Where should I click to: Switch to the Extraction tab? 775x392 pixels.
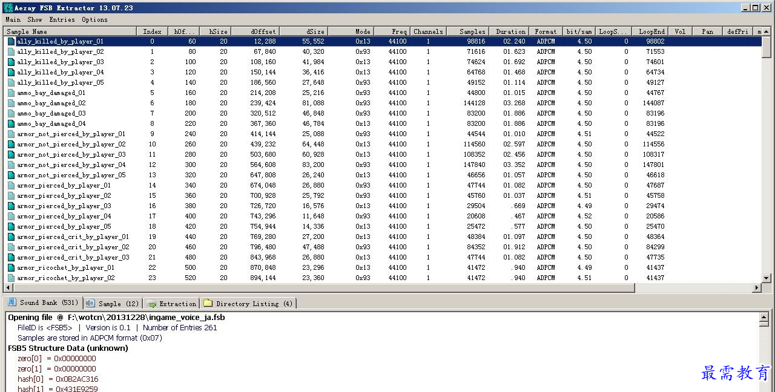tap(171, 304)
